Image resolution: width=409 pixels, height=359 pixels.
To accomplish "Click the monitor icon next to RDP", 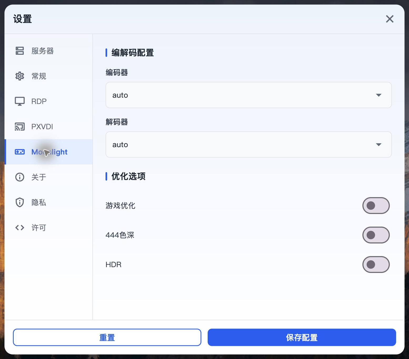I will click(x=20, y=101).
